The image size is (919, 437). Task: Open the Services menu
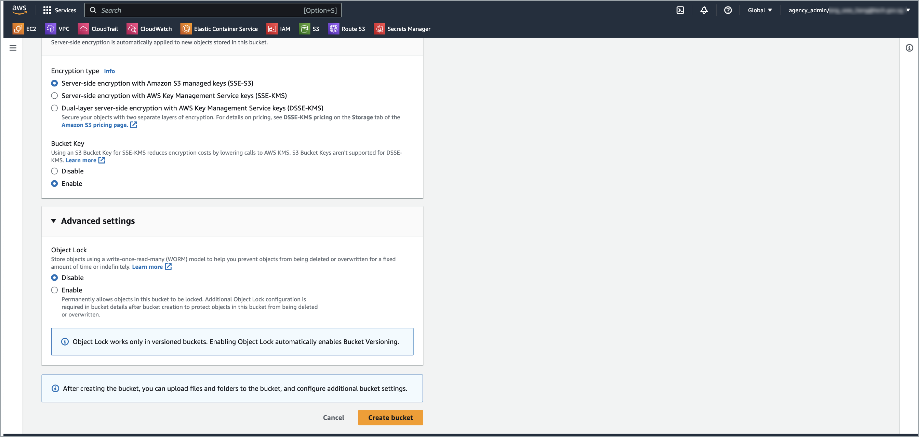[59, 10]
